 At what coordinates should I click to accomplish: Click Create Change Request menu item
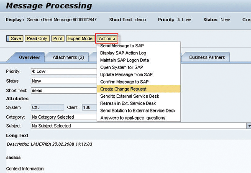point(123,89)
